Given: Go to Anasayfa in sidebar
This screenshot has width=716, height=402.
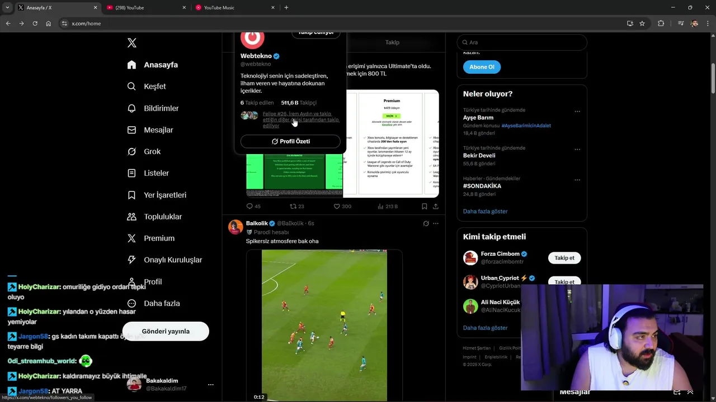Looking at the screenshot, I should click(152, 65).
